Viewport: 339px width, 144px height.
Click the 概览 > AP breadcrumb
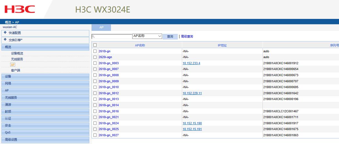pyautogui.click(x=12, y=22)
